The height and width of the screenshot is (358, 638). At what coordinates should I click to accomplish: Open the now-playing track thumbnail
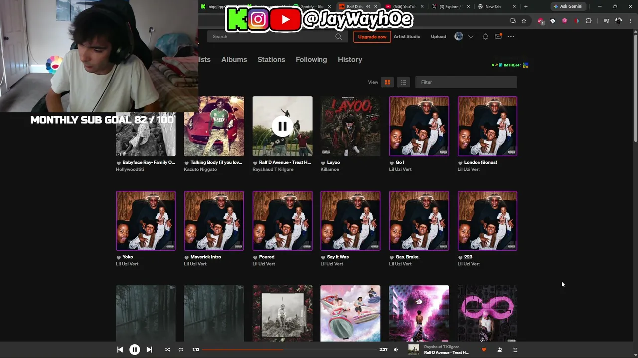pyautogui.click(x=414, y=350)
